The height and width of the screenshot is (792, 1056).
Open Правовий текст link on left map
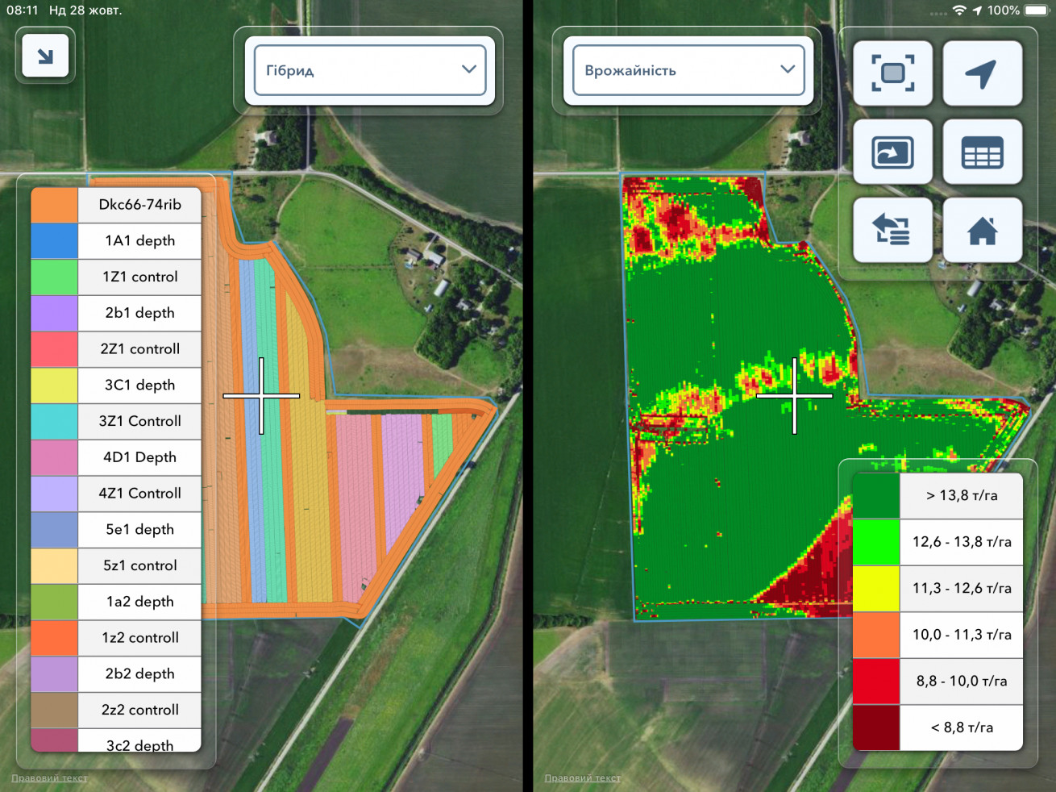click(49, 778)
